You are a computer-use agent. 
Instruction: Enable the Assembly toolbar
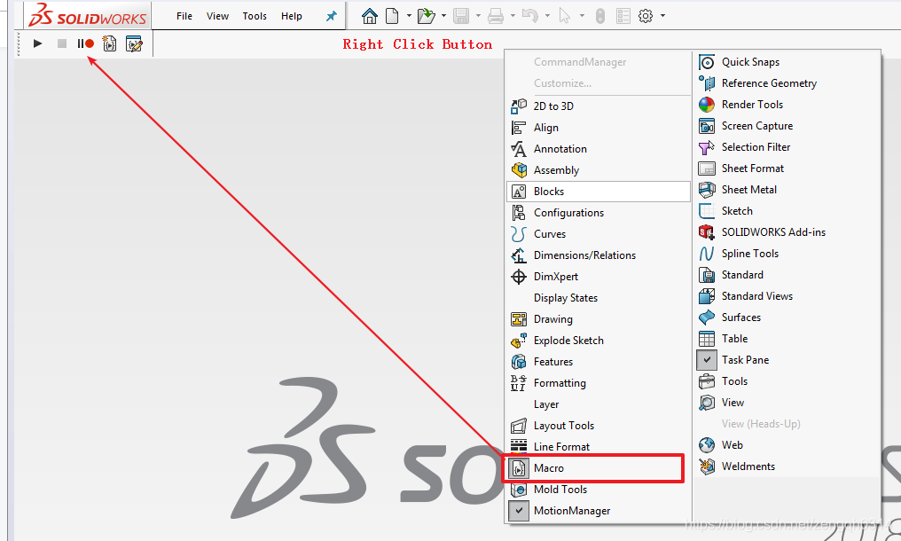(599, 170)
